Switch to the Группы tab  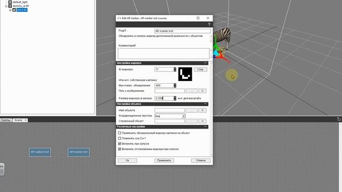(x=6, y=120)
